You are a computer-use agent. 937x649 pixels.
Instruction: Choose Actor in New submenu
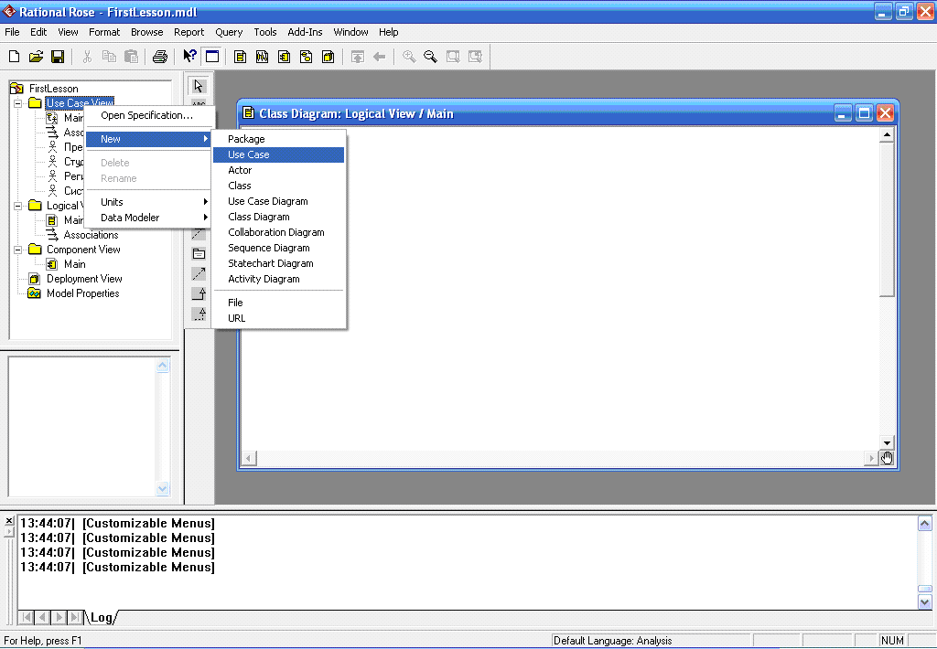pyautogui.click(x=278, y=170)
